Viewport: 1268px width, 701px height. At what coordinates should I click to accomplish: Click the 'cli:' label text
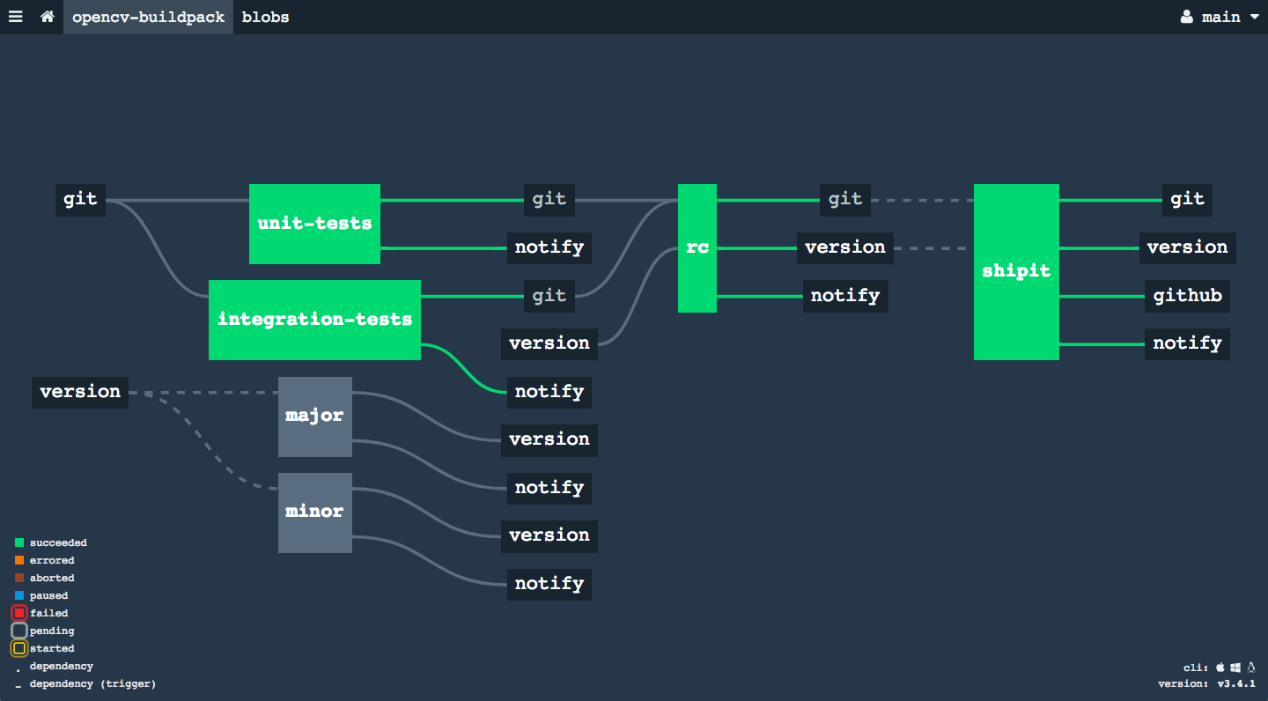tap(1196, 668)
